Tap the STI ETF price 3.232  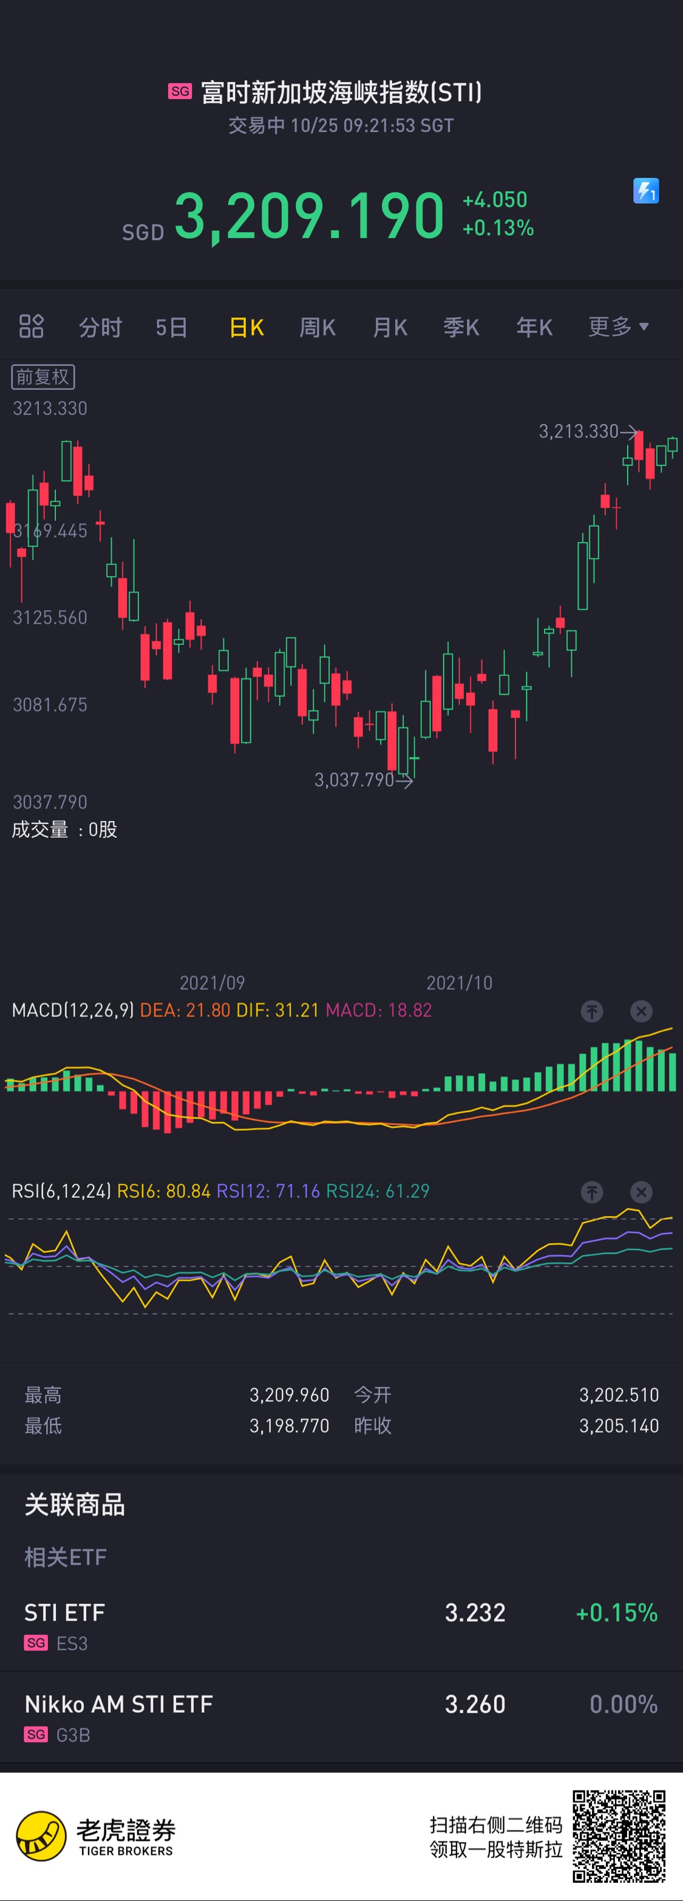click(475, 1612)
